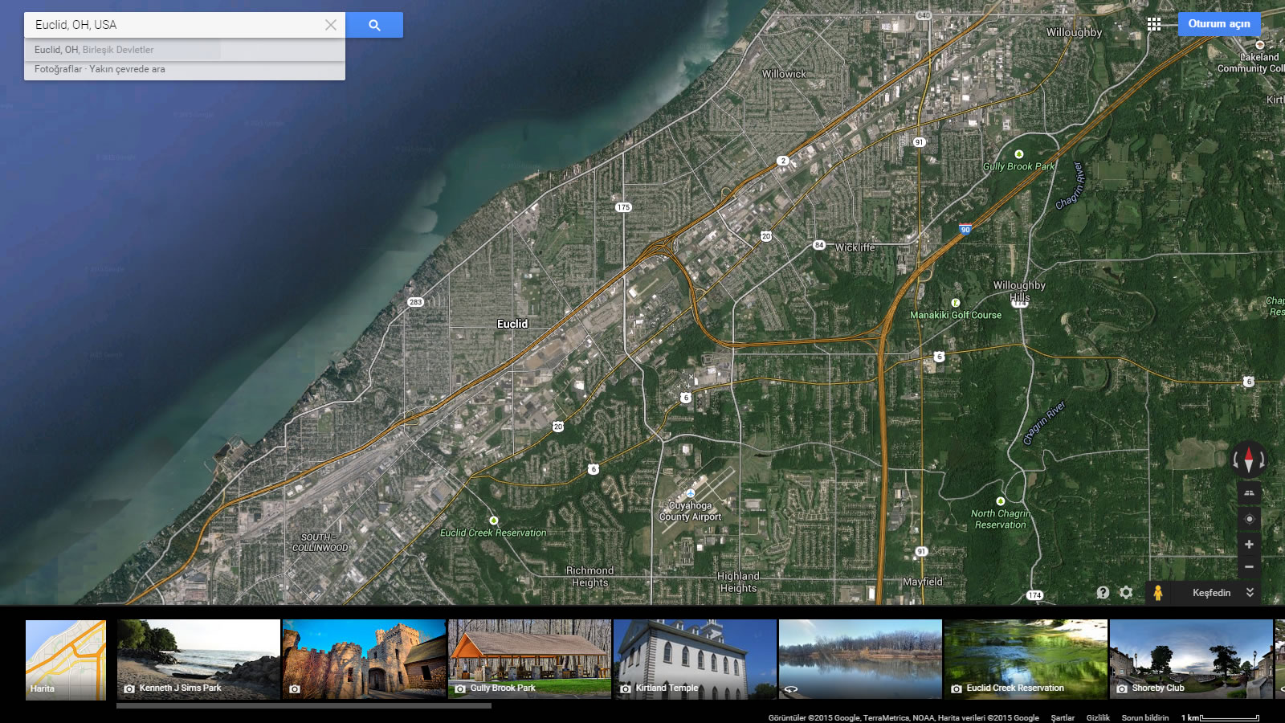Open the help question mark icon

point(1103,593)
